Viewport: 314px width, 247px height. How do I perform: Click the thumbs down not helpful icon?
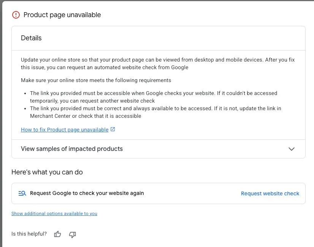point(72,234)
